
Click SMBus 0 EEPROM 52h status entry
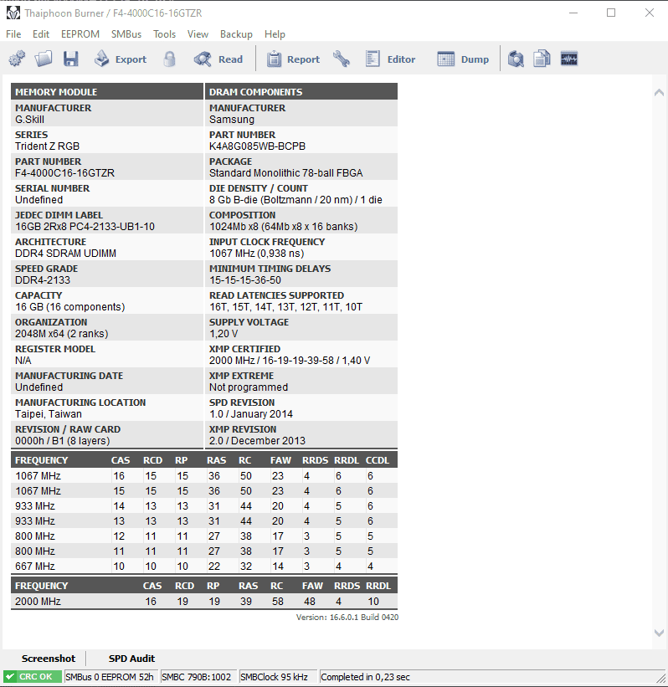coord(110,677)
